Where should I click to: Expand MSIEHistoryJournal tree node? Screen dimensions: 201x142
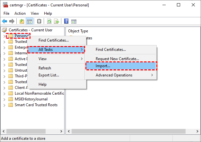[x=4, y=99]
